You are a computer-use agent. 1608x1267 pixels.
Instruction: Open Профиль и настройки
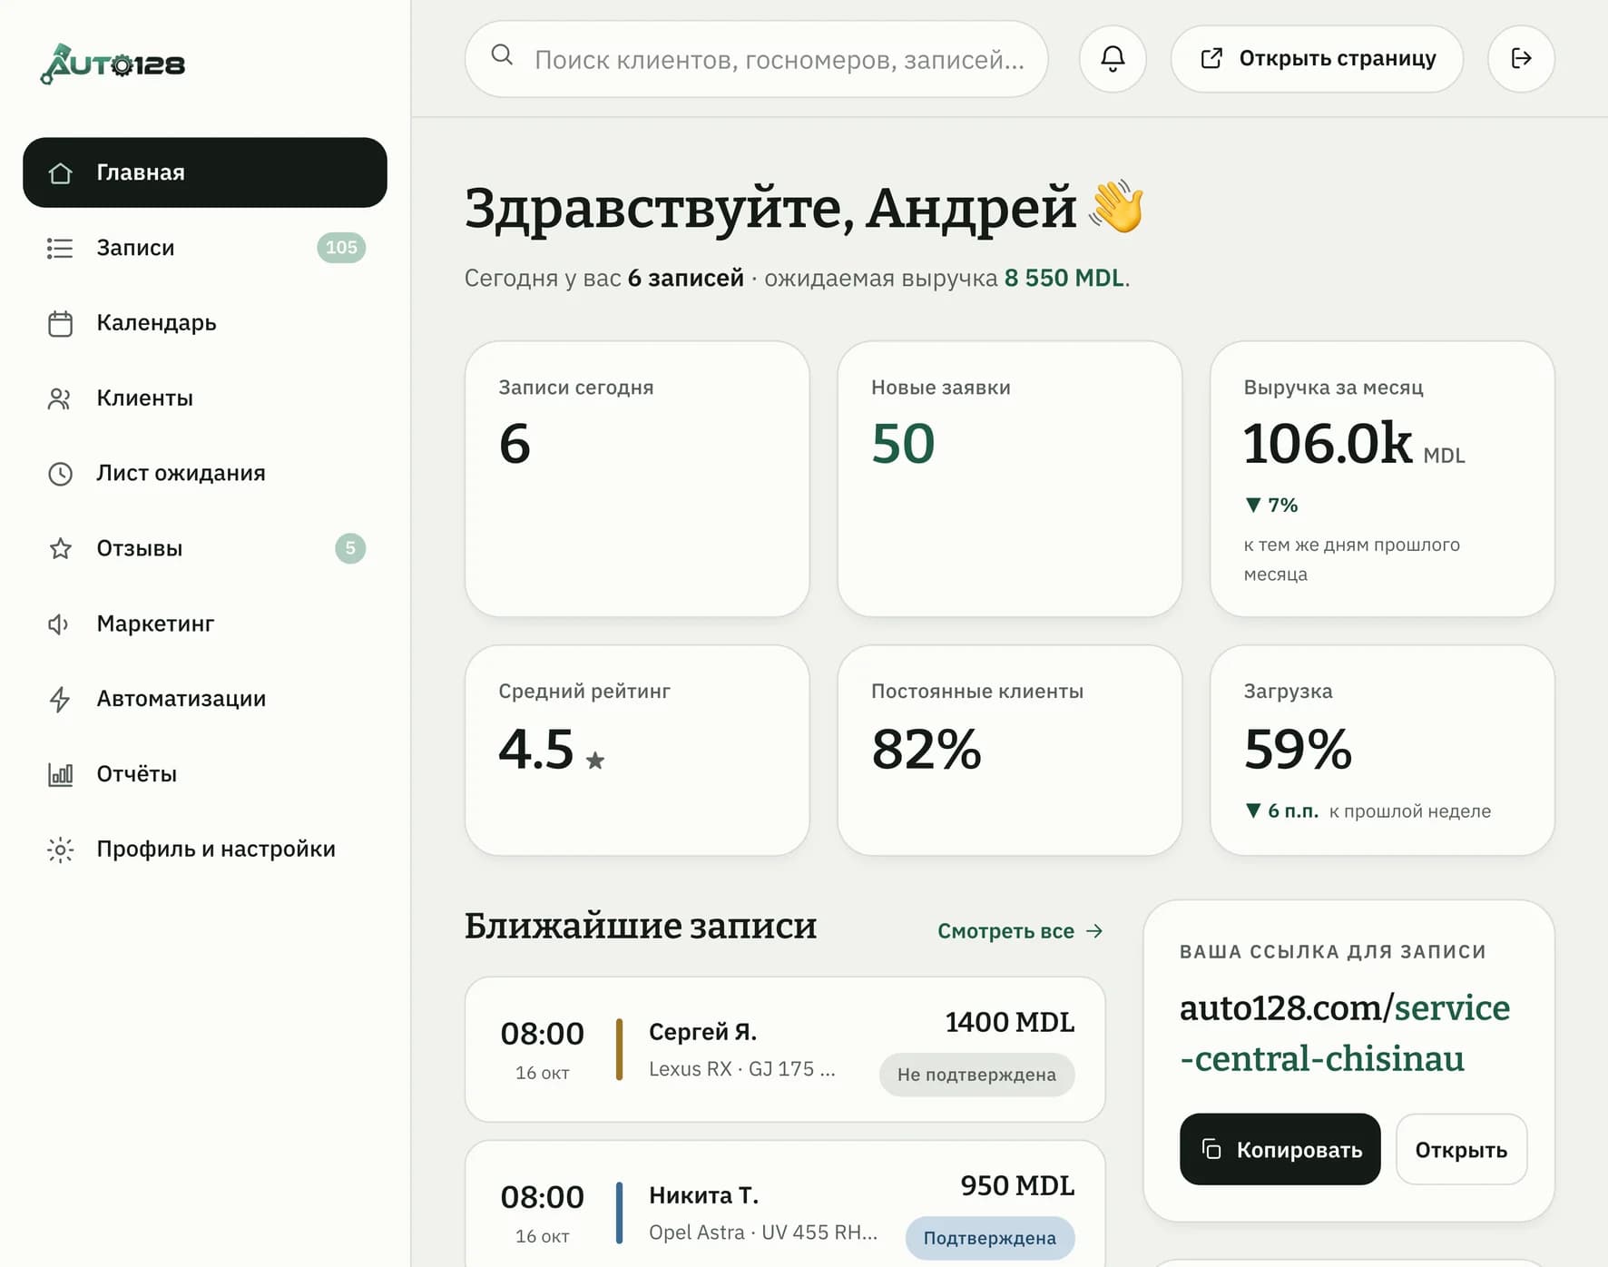(205, 850)
